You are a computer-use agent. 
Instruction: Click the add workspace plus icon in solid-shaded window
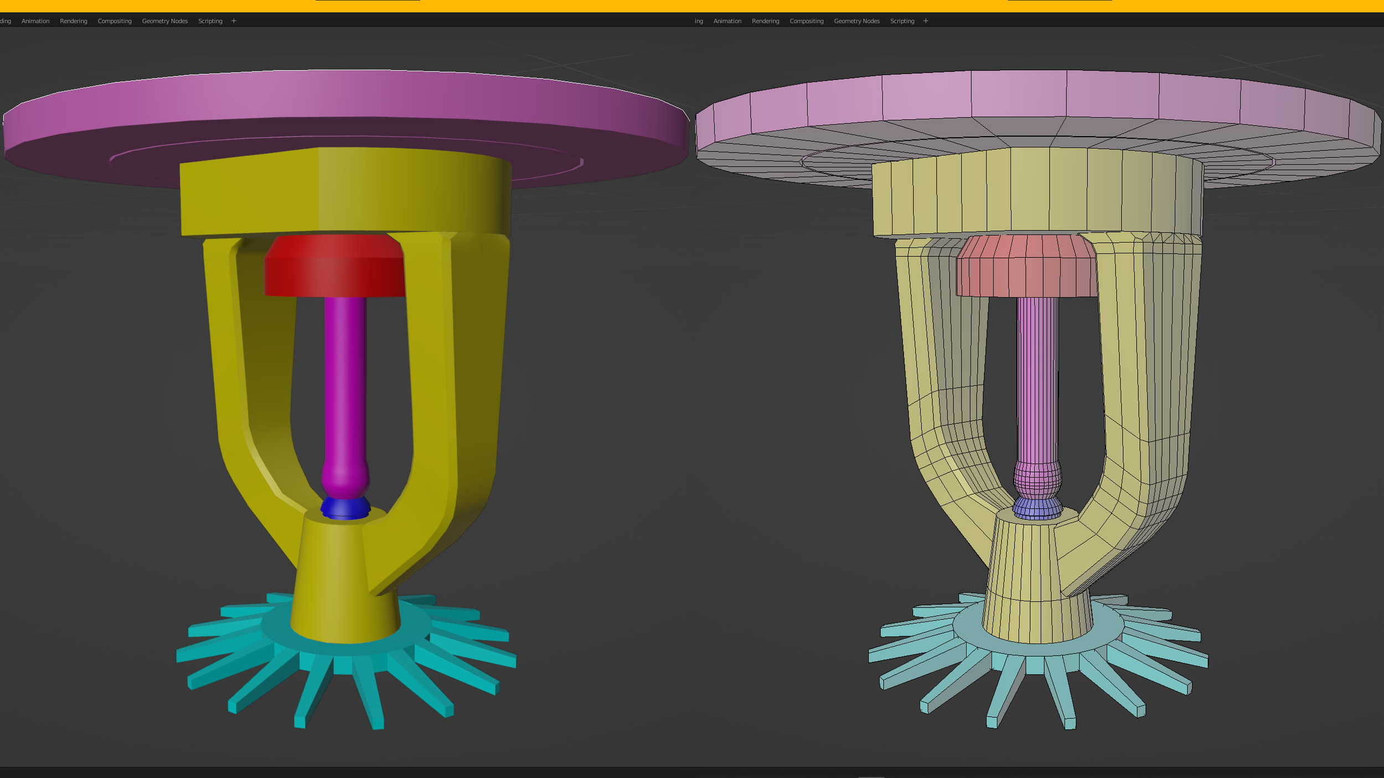click(x=234, y=21)
